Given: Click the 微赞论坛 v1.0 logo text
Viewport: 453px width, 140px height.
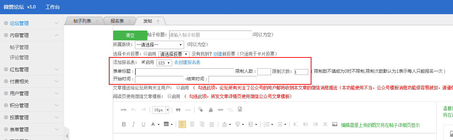Looking at the screenshot, I should click(x=19, y=7).
